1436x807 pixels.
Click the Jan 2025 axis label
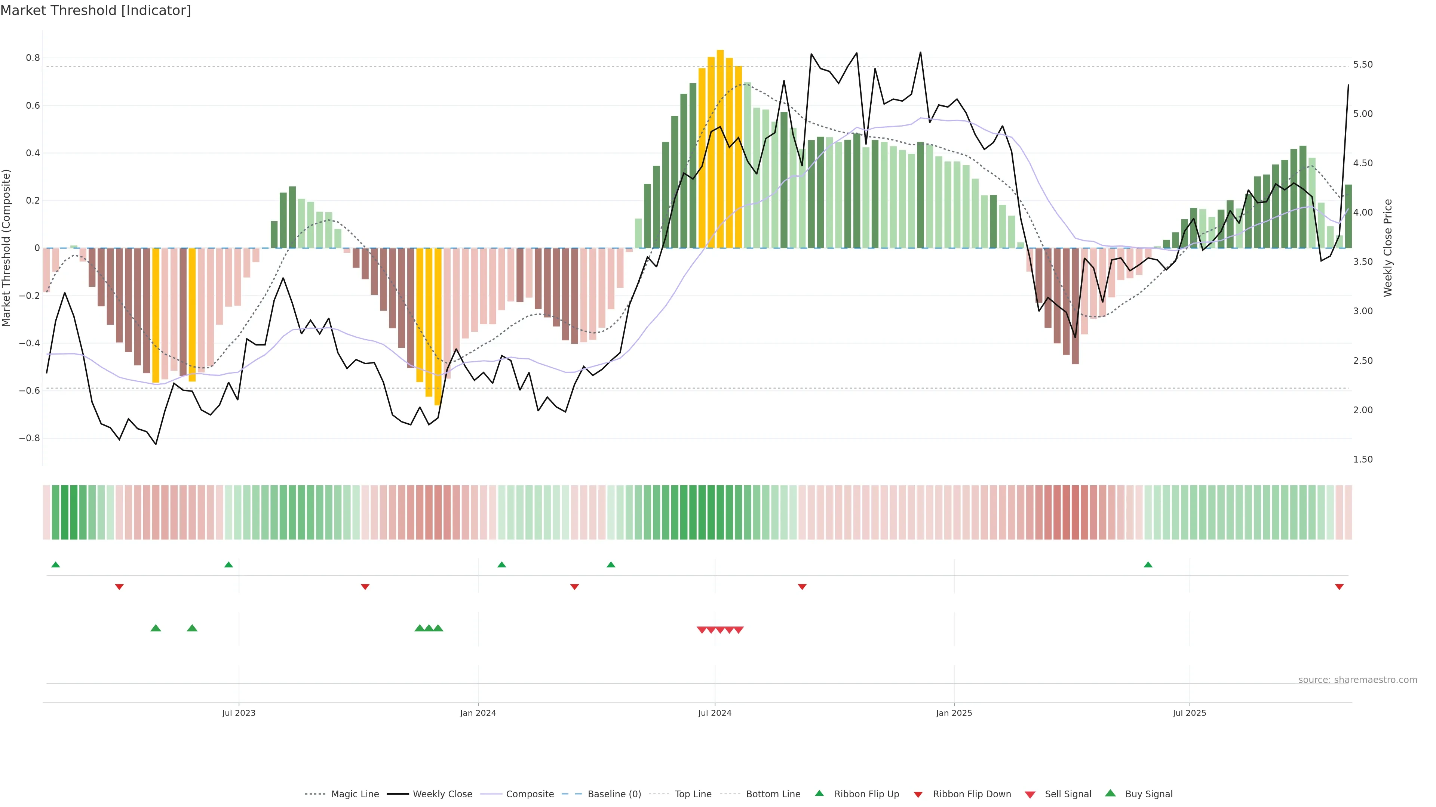[x=954, y=713]
